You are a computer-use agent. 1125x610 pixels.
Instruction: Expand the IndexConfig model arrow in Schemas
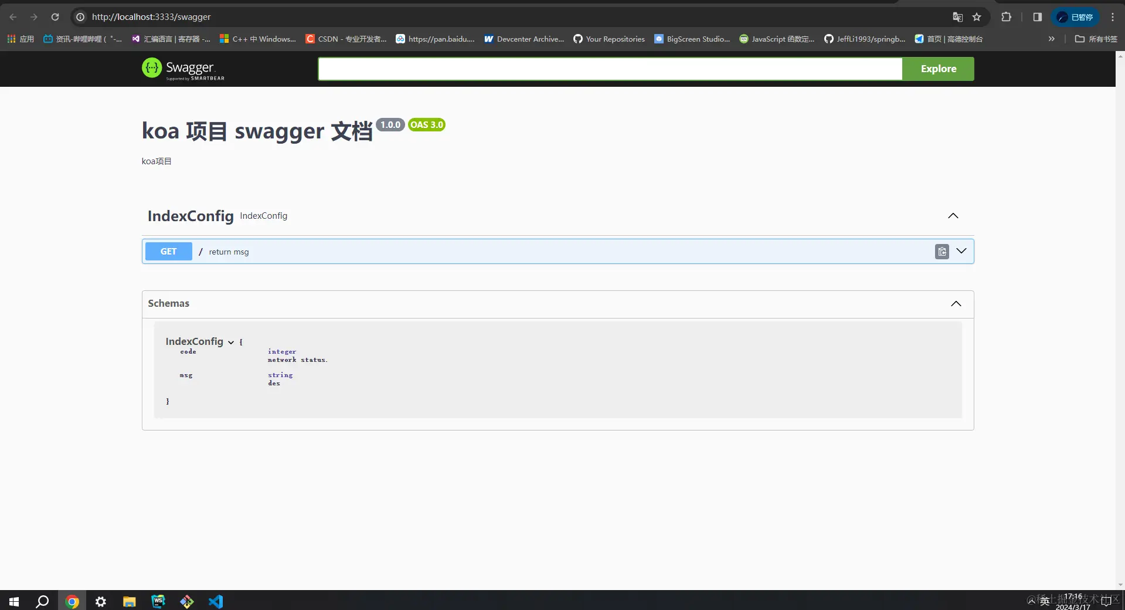click(230, 342)
